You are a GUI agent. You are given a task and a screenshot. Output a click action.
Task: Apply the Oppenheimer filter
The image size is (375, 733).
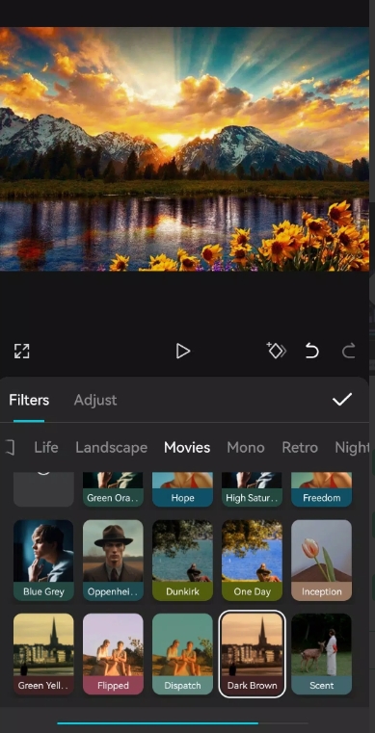[113, 560]
